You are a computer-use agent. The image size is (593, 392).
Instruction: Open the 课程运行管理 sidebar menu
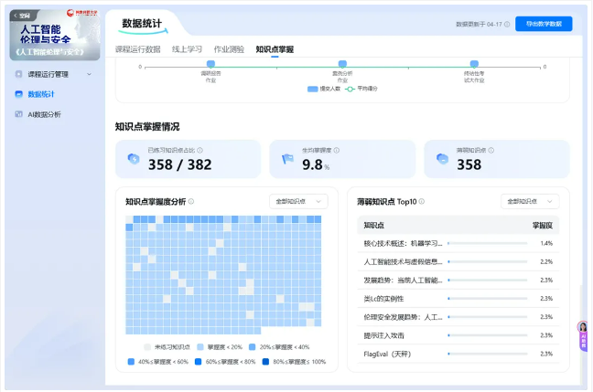point(52,74)
